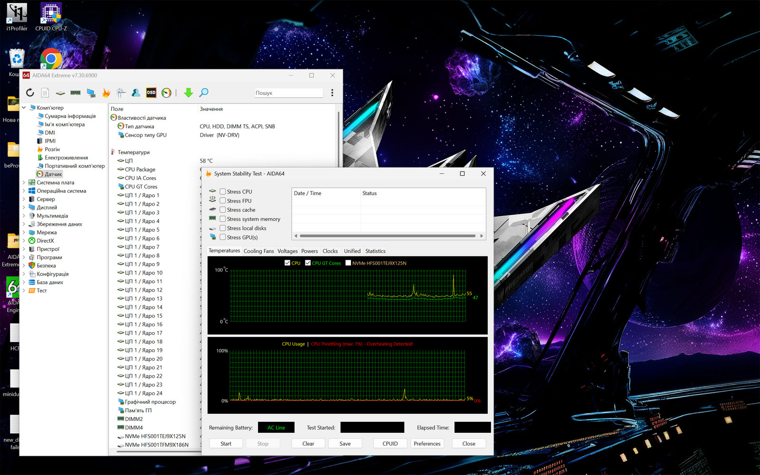The height and width of the screenshot is (475, 760).
Task: Expand the Збереження даних node
Action: (x=24, y=224)
